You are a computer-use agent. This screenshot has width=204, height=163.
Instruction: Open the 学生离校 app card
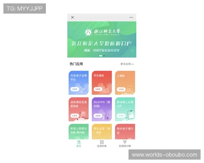102,83
